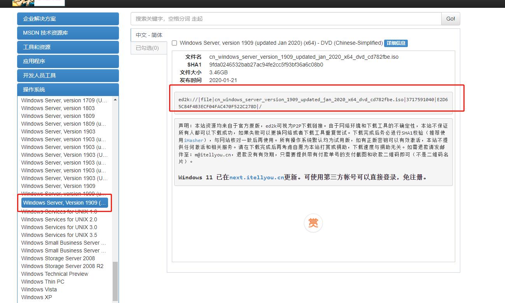Expand the 操作系统 category
Screen dimensions: 505x303
click(68, 89)
